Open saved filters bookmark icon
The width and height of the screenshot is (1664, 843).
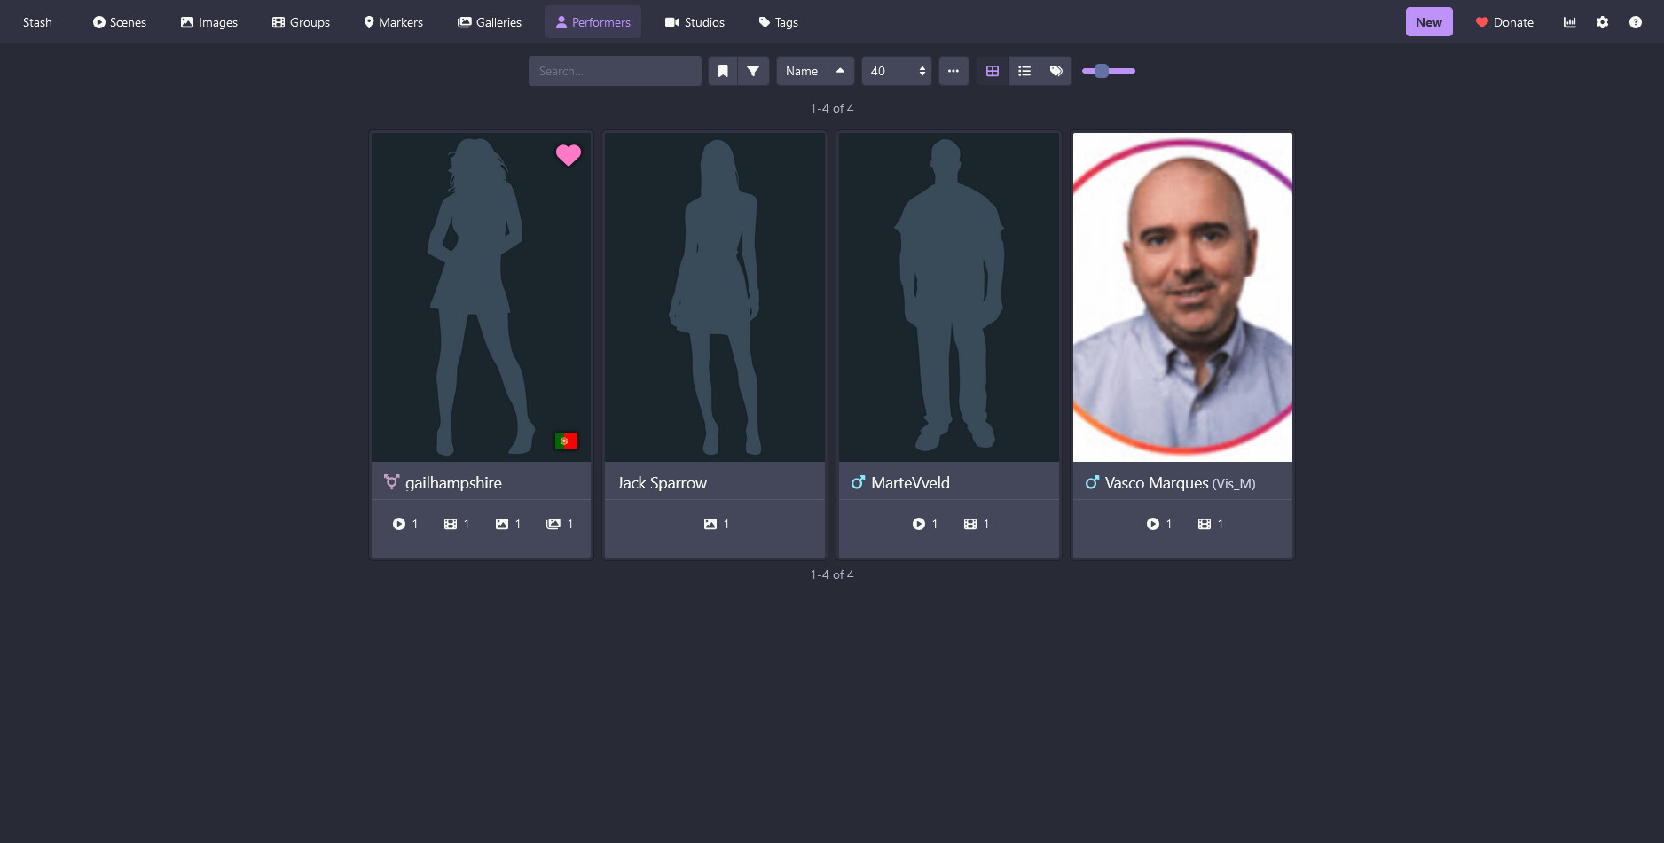(723, 71)
